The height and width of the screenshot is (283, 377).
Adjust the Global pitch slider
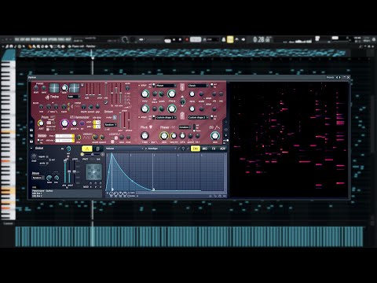click(x=75, y=171)
